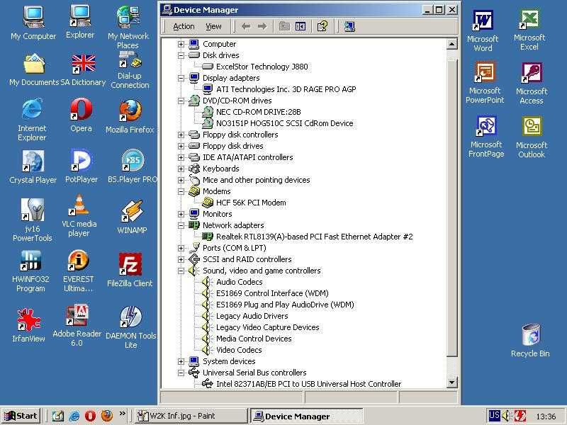Viewport: 567px width, 425px height.
Task: Select ExcelStor Technology J880 disk
Action: pyautogui.click(x=262, y=67)
